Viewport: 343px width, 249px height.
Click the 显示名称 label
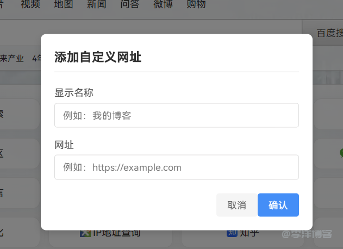[x=74, y=92]
